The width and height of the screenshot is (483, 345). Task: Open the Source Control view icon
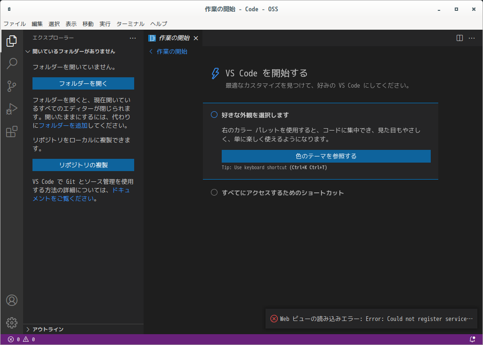click(x=12, y=86)
